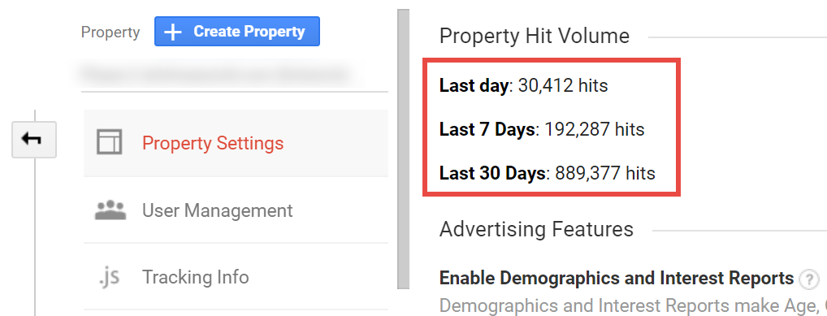Click the Property Hit Volume heading
This screenshot has height=316, width=827.
(x=535, y=36)
